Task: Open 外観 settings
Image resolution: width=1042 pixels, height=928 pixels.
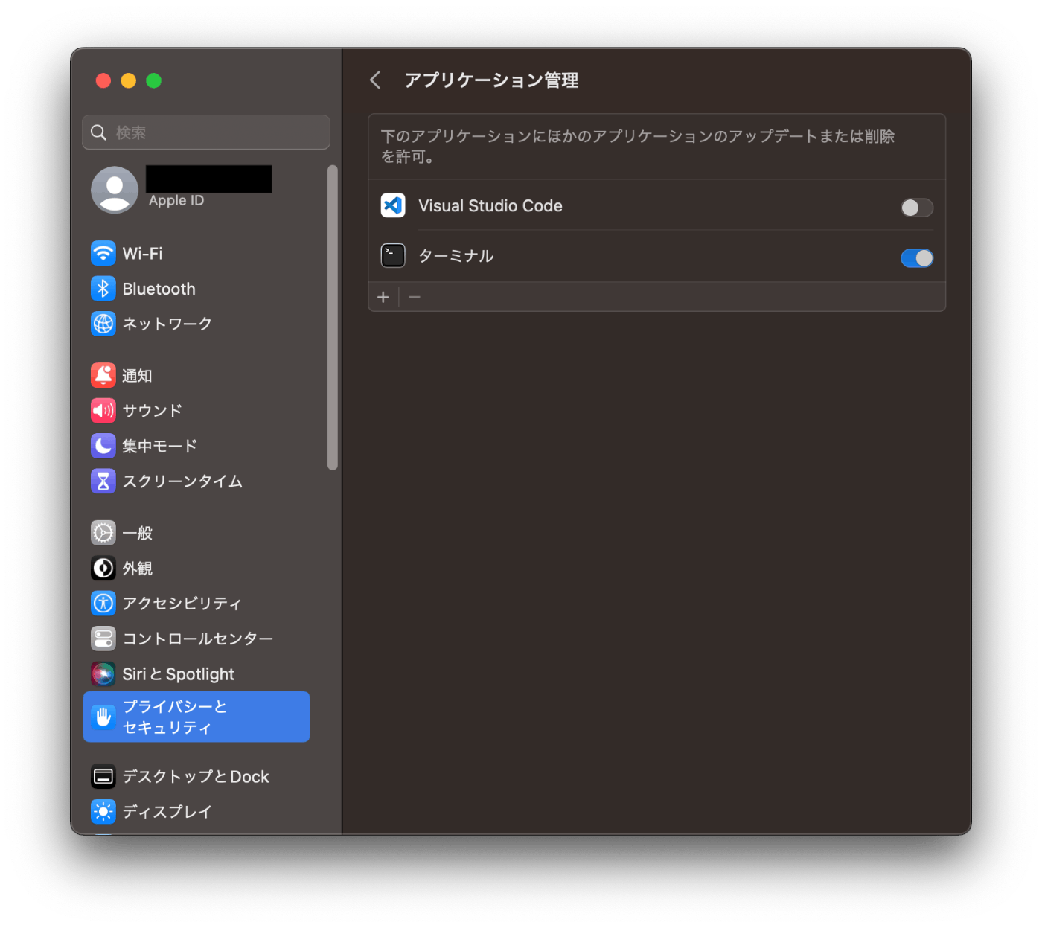Action: pyautogui.click(x=196, y=568)
